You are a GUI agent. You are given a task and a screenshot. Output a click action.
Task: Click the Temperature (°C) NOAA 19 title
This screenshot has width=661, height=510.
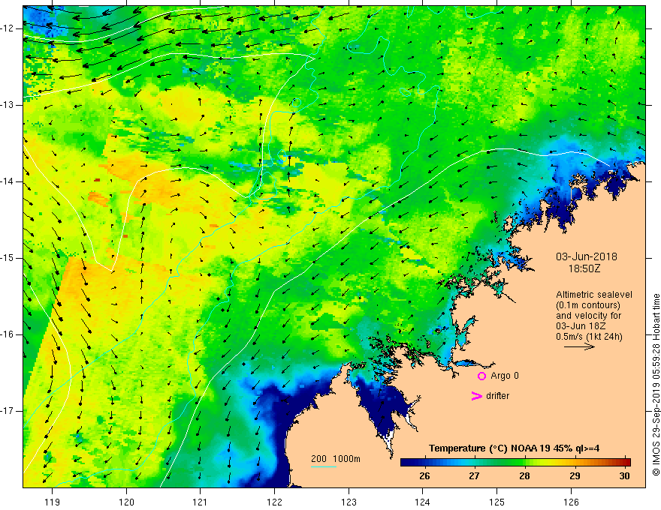click(x=514, y=448)
